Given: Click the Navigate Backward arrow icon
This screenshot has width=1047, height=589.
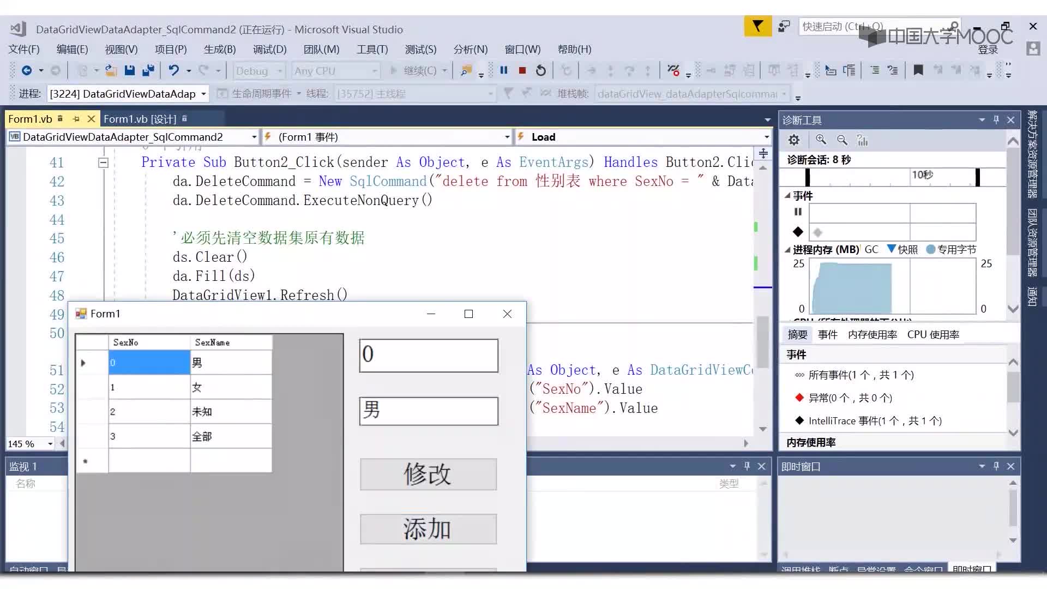Looking at the screenshot, I should 27,70.
